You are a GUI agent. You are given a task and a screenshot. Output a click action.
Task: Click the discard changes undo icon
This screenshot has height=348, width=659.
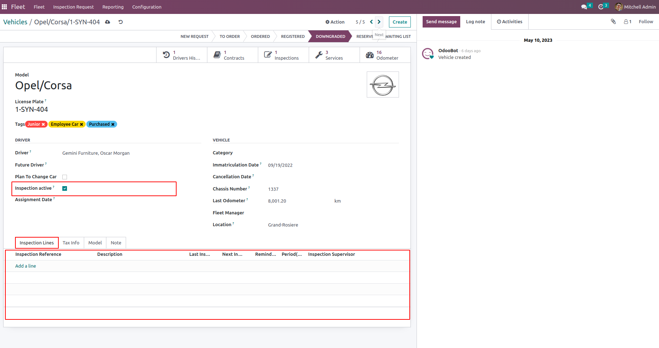point(121,22)
